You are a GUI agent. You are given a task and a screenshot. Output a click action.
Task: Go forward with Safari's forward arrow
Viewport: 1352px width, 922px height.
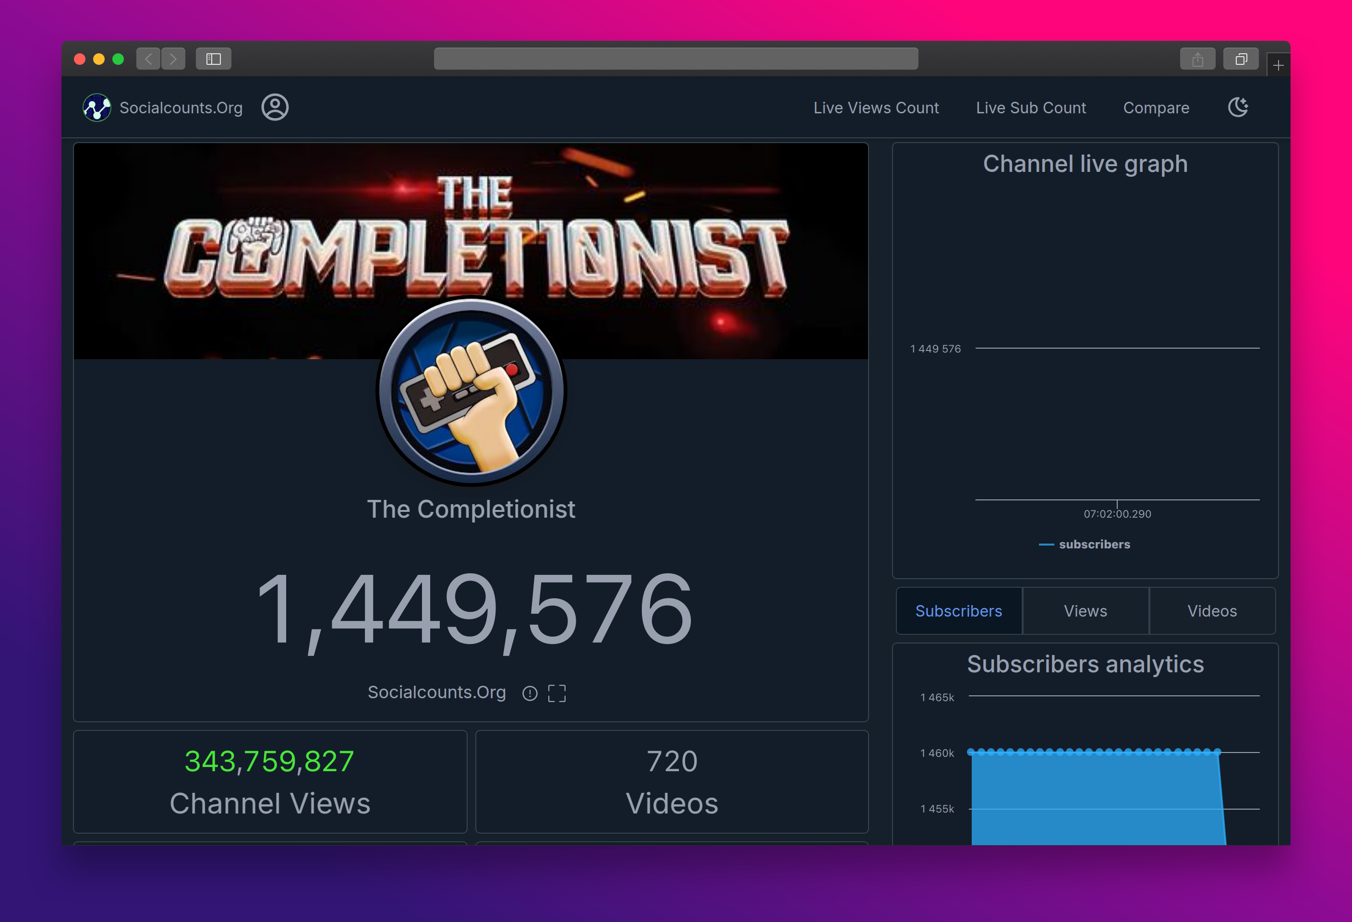(173, 59)
